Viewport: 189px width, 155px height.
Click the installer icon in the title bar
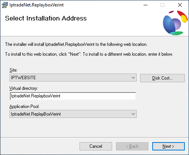(x=5, y=5)
